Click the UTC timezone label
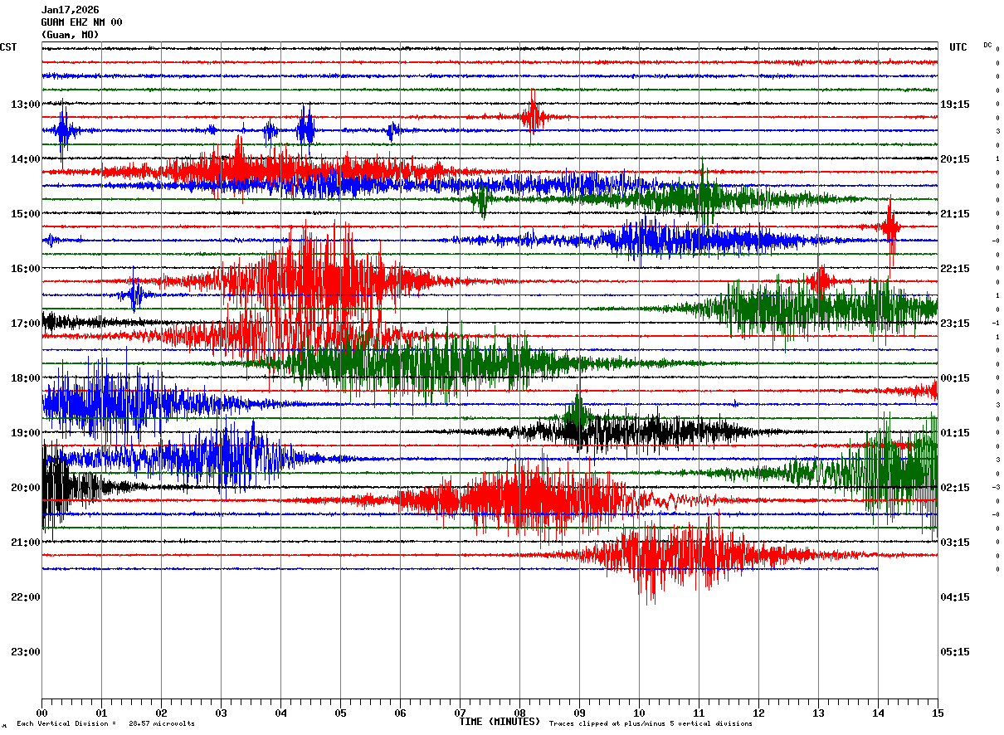The image size is (1004, 735). pyautogui.click(x=958, y=47)
